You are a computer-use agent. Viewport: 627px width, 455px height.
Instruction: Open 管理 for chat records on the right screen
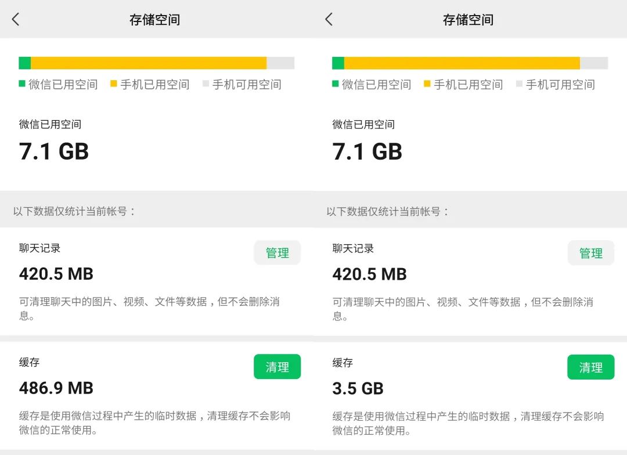tap(590, 253)
